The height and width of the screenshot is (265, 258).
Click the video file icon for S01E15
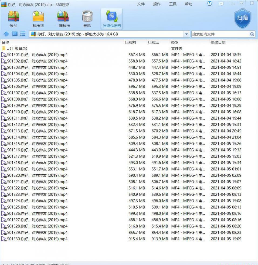pyautogui.click(x=4, y=144)
